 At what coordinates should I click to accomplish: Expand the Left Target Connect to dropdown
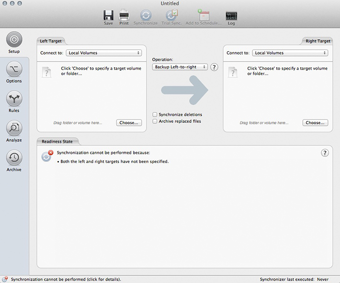(x=104, y=53)
